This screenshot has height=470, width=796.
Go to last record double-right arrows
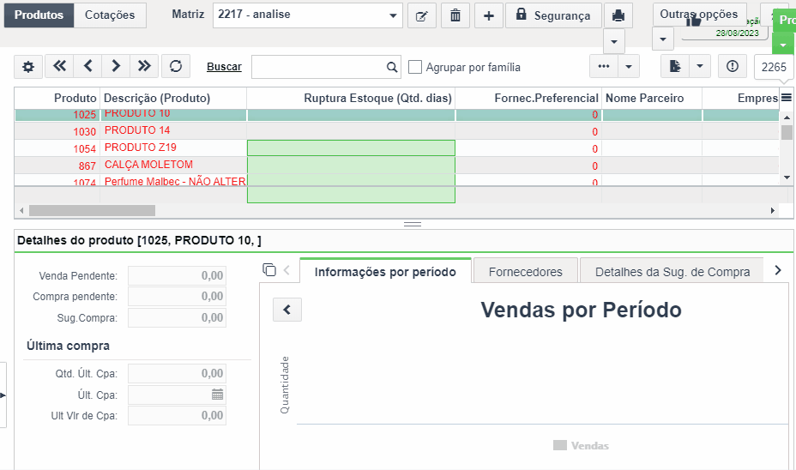(144, 66)
